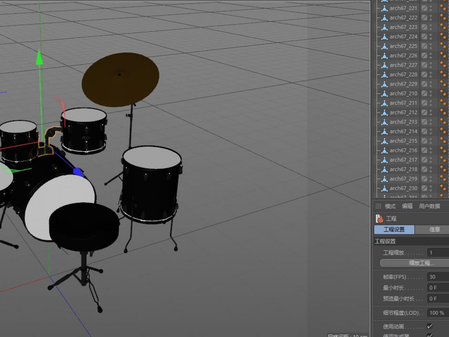The height and width of the screenshot is (337, 449).
Task: Select the arch67_217 object name
Action: pyautogui.click(x=403, y=160)
